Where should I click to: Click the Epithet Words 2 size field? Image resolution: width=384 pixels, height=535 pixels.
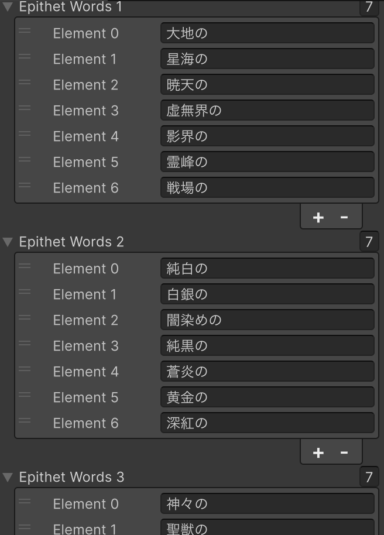pos(368,242)
